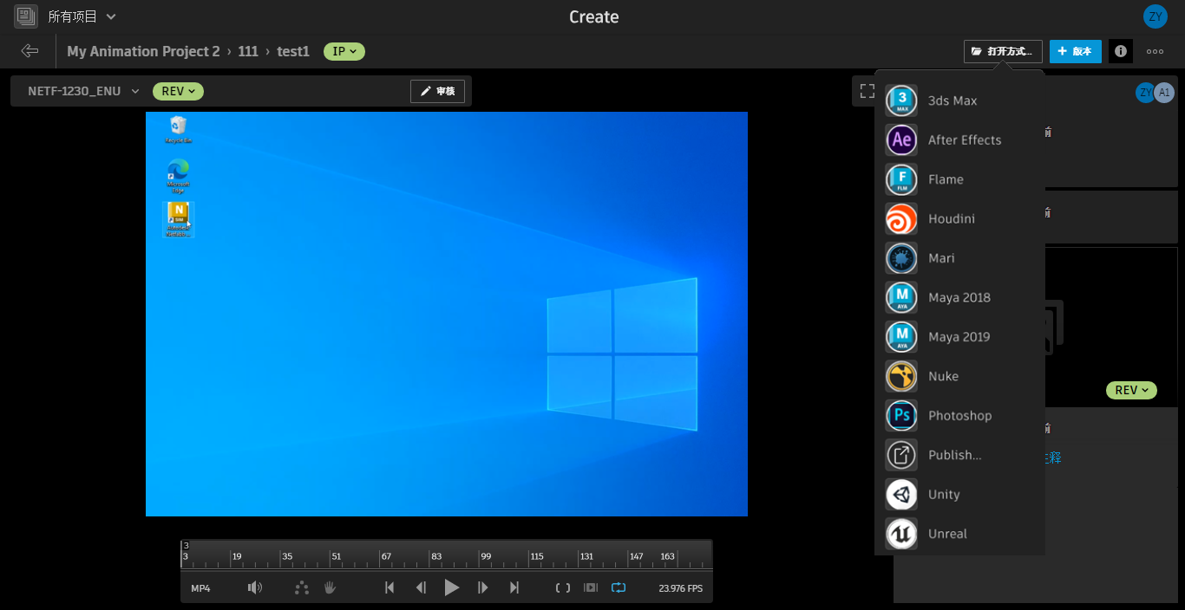
Task: Click the Publish... entry
Action: click(959, 455)
